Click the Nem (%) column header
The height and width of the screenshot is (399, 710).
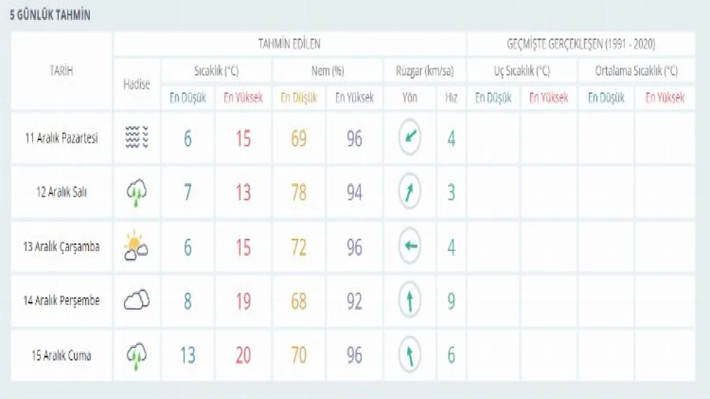click(x=328, y=72)
